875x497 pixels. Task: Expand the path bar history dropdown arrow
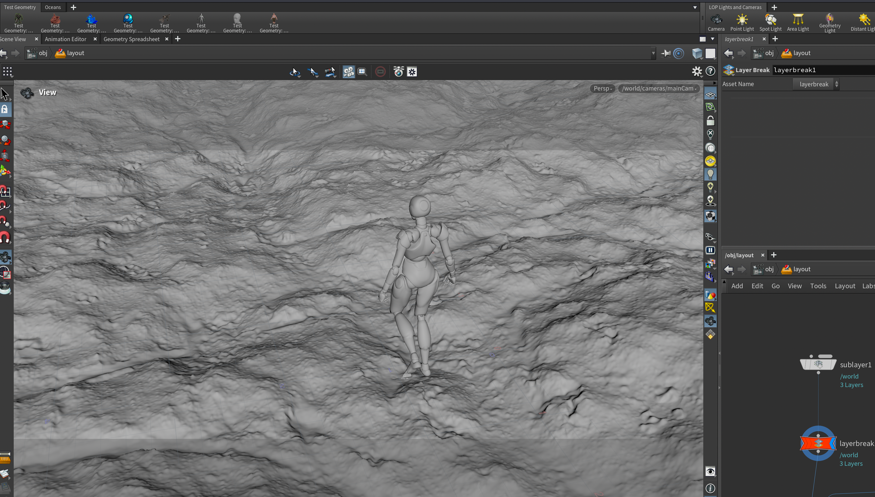(653, 53)
